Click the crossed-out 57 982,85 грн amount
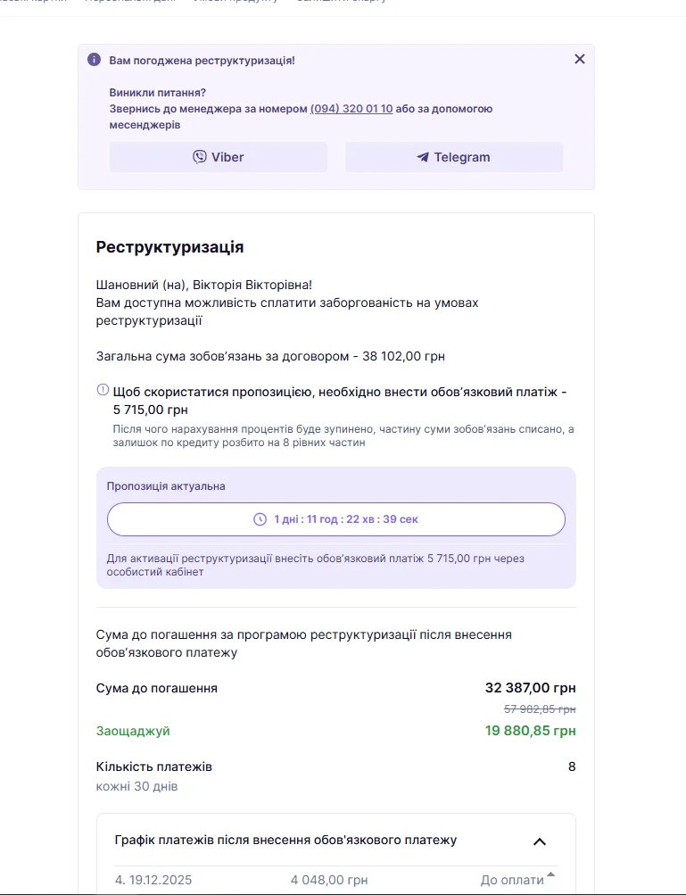 click(540, 709)
